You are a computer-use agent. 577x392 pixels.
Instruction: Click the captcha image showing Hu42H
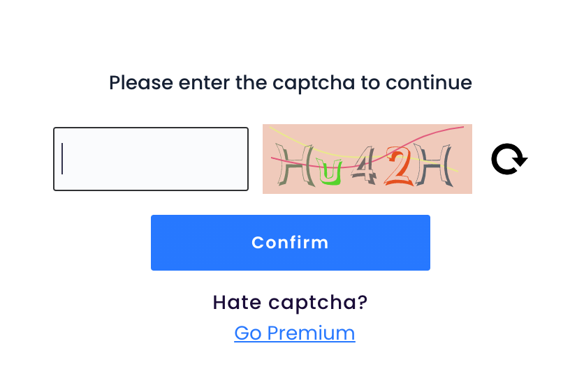point(367,159)
